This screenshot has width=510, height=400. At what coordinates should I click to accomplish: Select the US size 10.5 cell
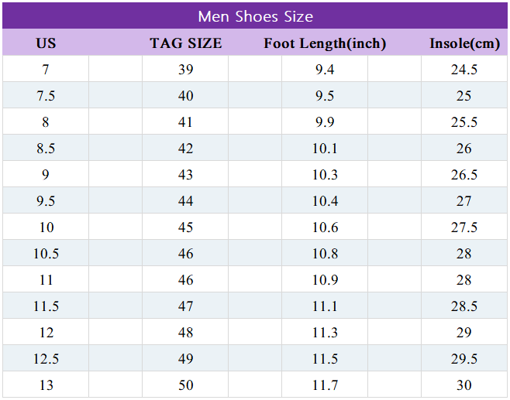pyautogui.click(x=46, y=254)
